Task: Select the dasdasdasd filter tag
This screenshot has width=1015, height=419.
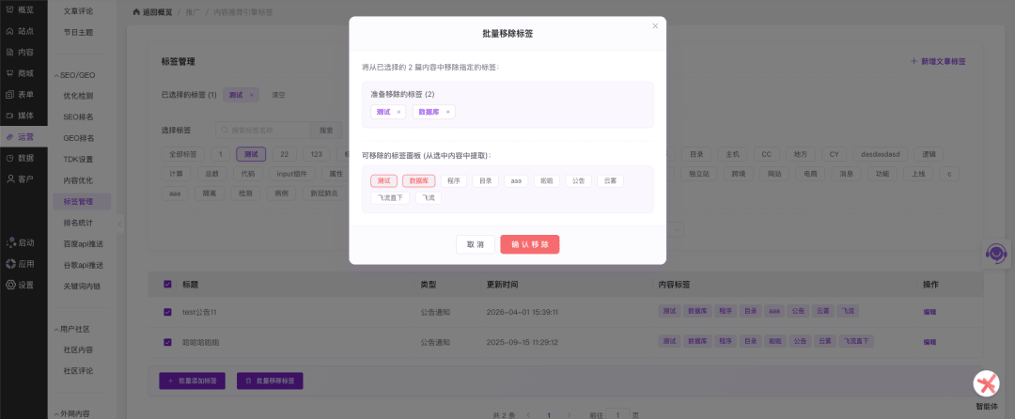Action: [881, 154]
